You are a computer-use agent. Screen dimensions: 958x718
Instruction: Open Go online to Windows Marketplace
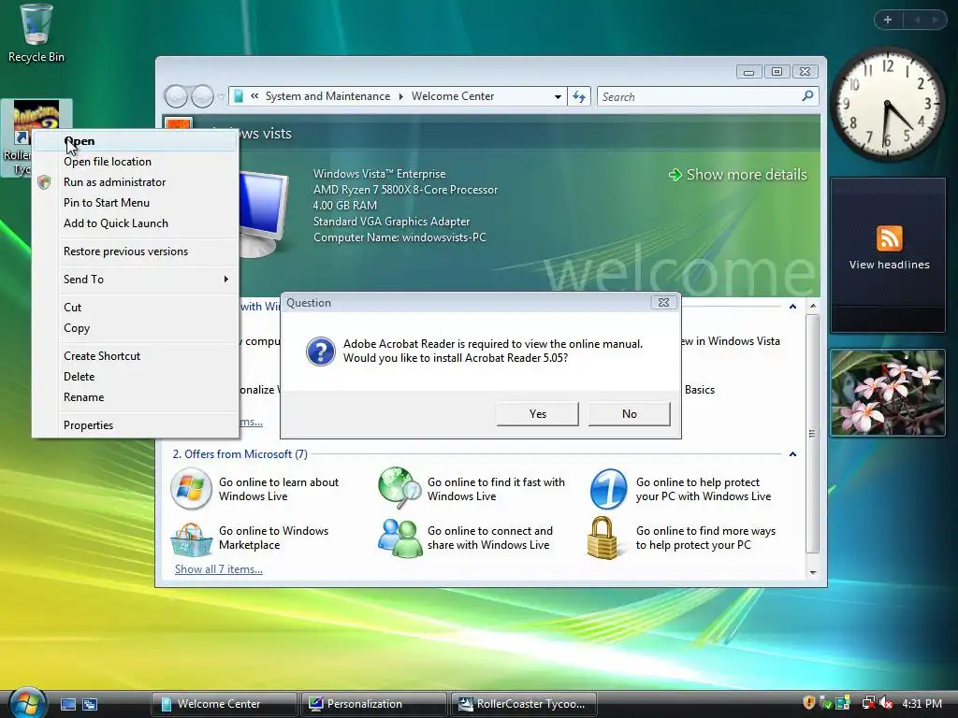tap(274, 538)
